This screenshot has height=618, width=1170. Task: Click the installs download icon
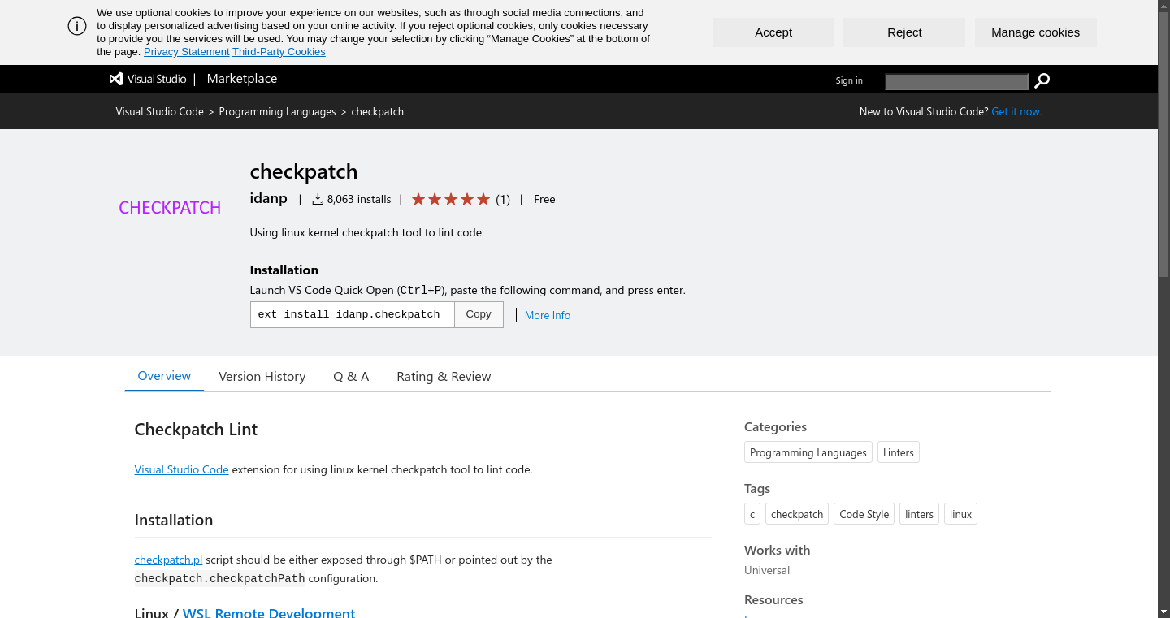point(318,199)
